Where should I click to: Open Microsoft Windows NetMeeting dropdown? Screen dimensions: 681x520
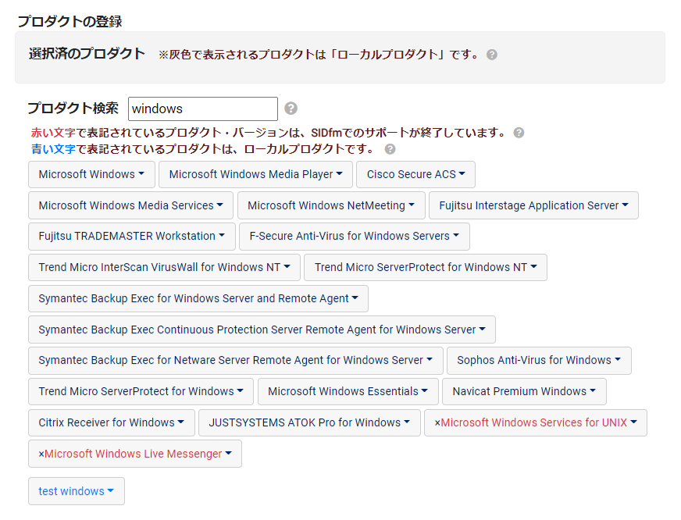click(331, 206)
